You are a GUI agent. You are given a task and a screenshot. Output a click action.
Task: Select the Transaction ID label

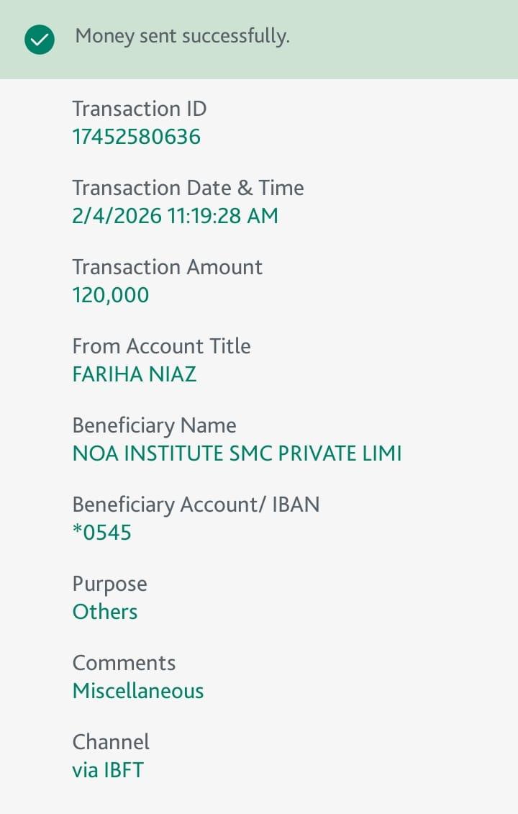coord(139,109)
